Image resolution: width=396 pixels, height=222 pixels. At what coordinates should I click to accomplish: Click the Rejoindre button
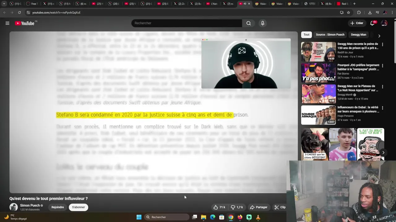pyautogui.click(x=58, y=207)
